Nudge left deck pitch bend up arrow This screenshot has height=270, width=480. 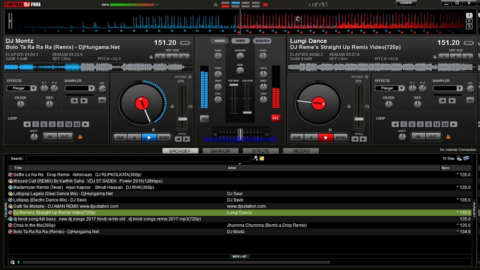pos(186,139)
